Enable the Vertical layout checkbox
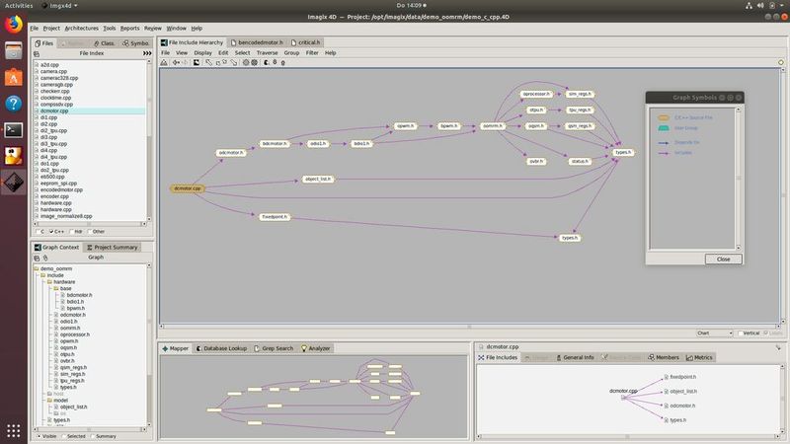The width and height of the screenshot is (790, 444). (740, 333)
